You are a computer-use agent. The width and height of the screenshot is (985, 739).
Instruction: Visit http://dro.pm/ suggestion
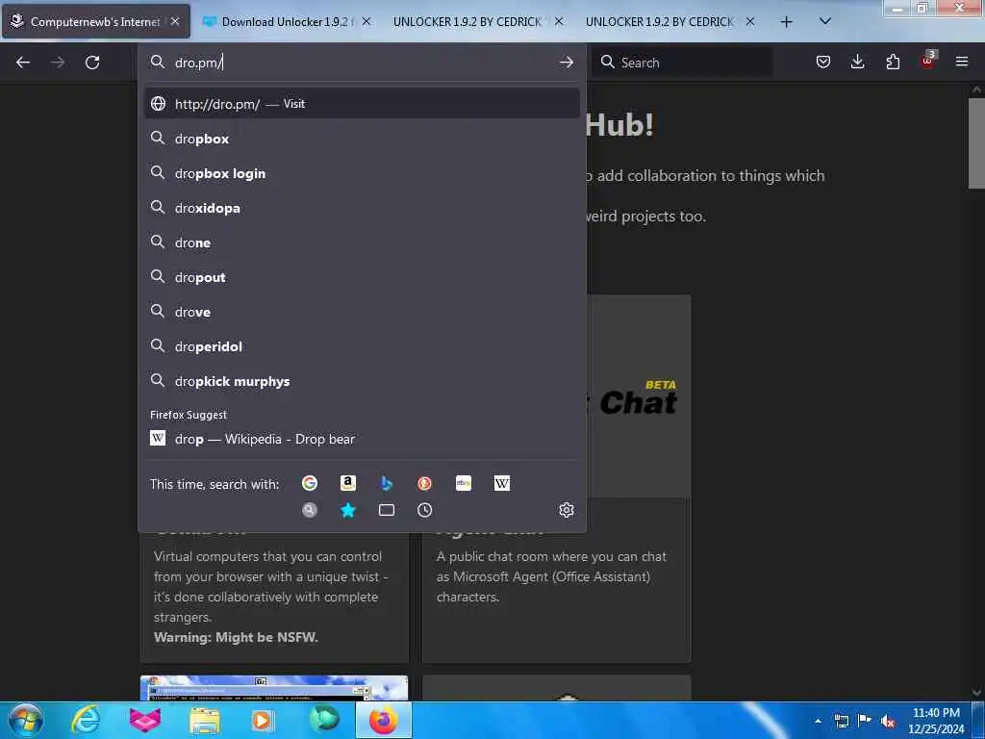click(362, 104)
